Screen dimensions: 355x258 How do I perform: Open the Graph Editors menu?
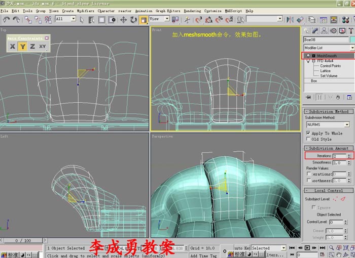click(168, 11)
